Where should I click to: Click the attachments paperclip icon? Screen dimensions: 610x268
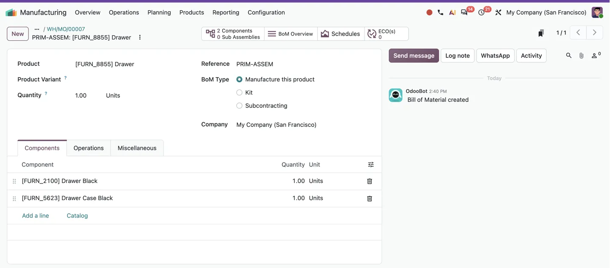tap(582, 56)
